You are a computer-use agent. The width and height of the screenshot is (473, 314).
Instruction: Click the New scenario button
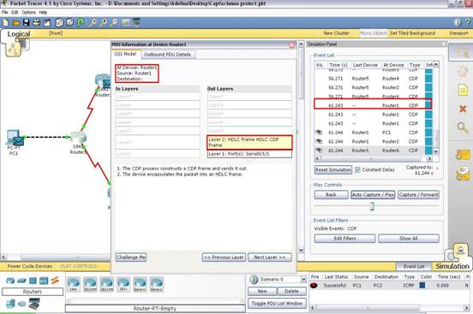tap(262, 291)
